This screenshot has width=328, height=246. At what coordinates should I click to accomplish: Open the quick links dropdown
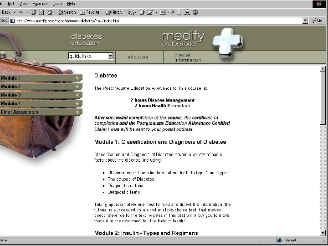pyautogui.click(x=91, y=56)
